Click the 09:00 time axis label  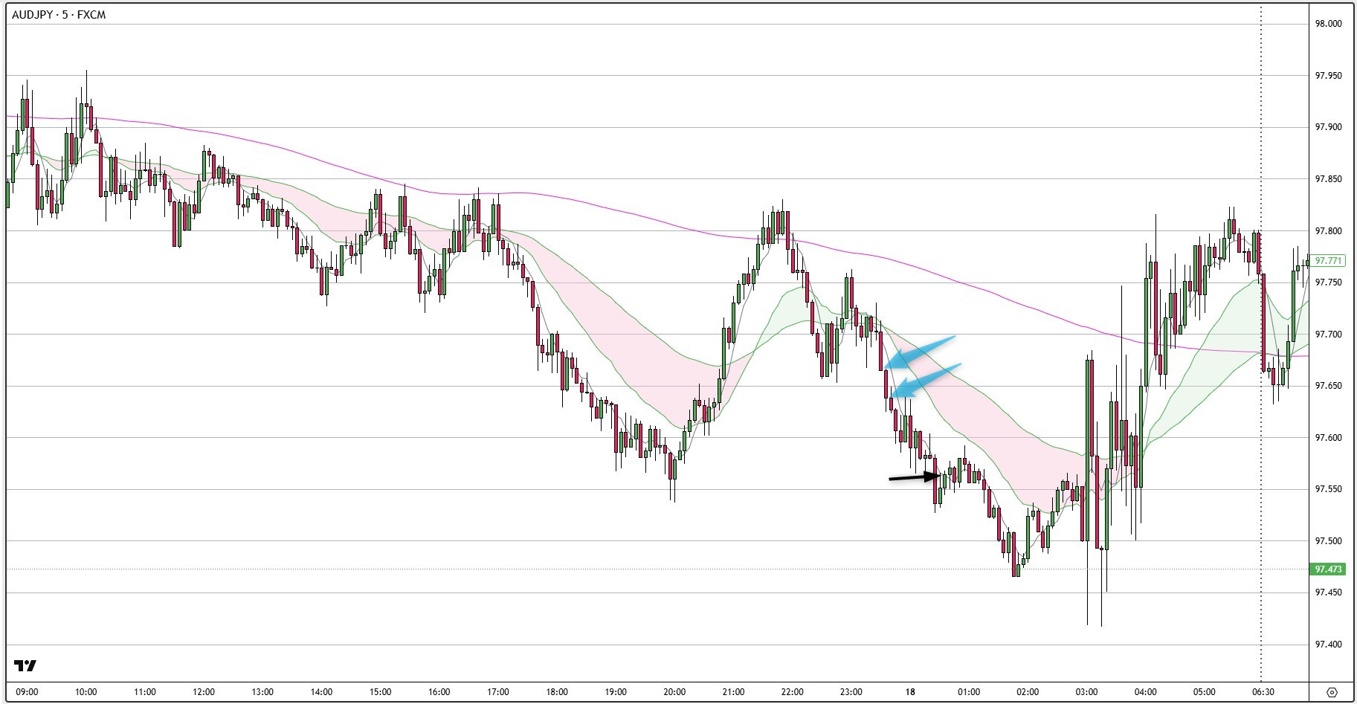coord(27,692)
